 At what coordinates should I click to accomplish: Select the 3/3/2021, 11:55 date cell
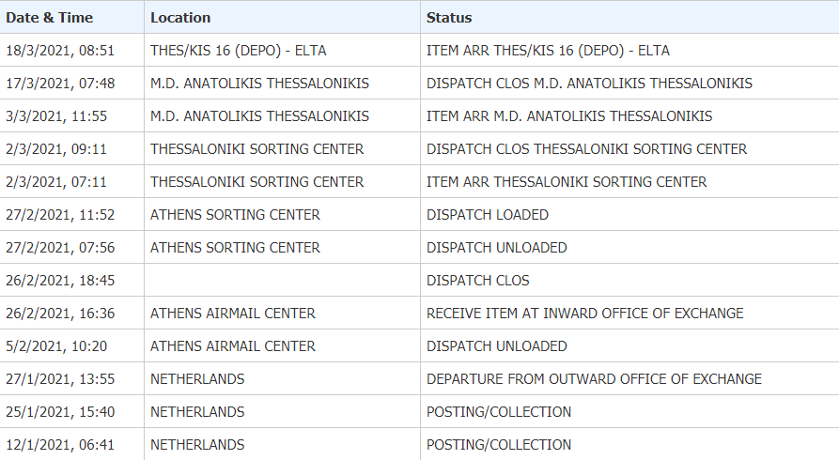(x=71, y=116)
